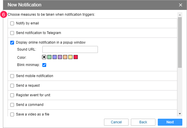187x128 pixels.
Task: Enable the Notify by email checkbox
Action: [12, 23]
